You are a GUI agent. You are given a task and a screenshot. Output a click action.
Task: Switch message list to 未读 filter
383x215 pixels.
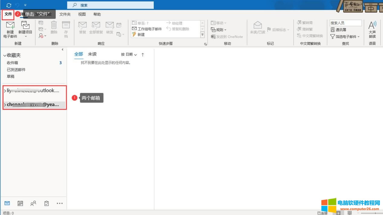(x=92, y=54)
